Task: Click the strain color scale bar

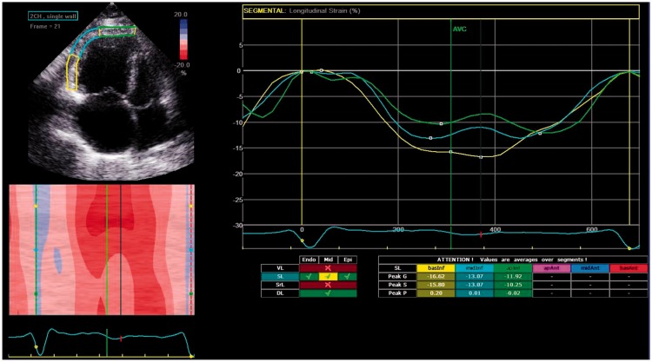Action: tap(183, 39)
